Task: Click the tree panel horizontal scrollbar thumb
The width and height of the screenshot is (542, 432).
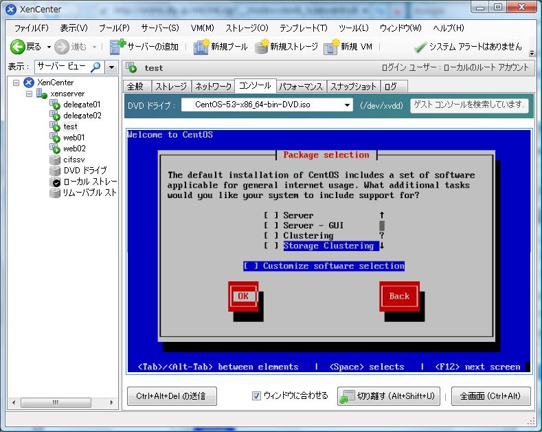Action: tap(56, 402)
